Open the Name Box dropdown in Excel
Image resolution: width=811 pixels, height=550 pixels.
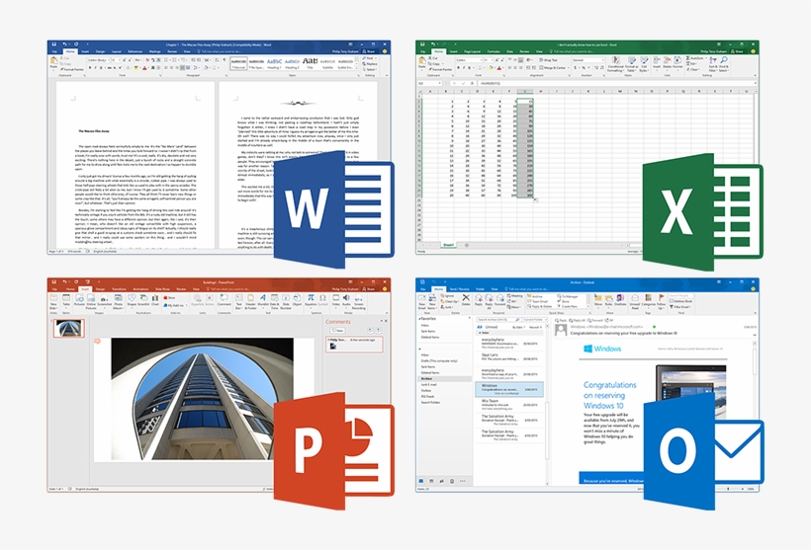440,83
